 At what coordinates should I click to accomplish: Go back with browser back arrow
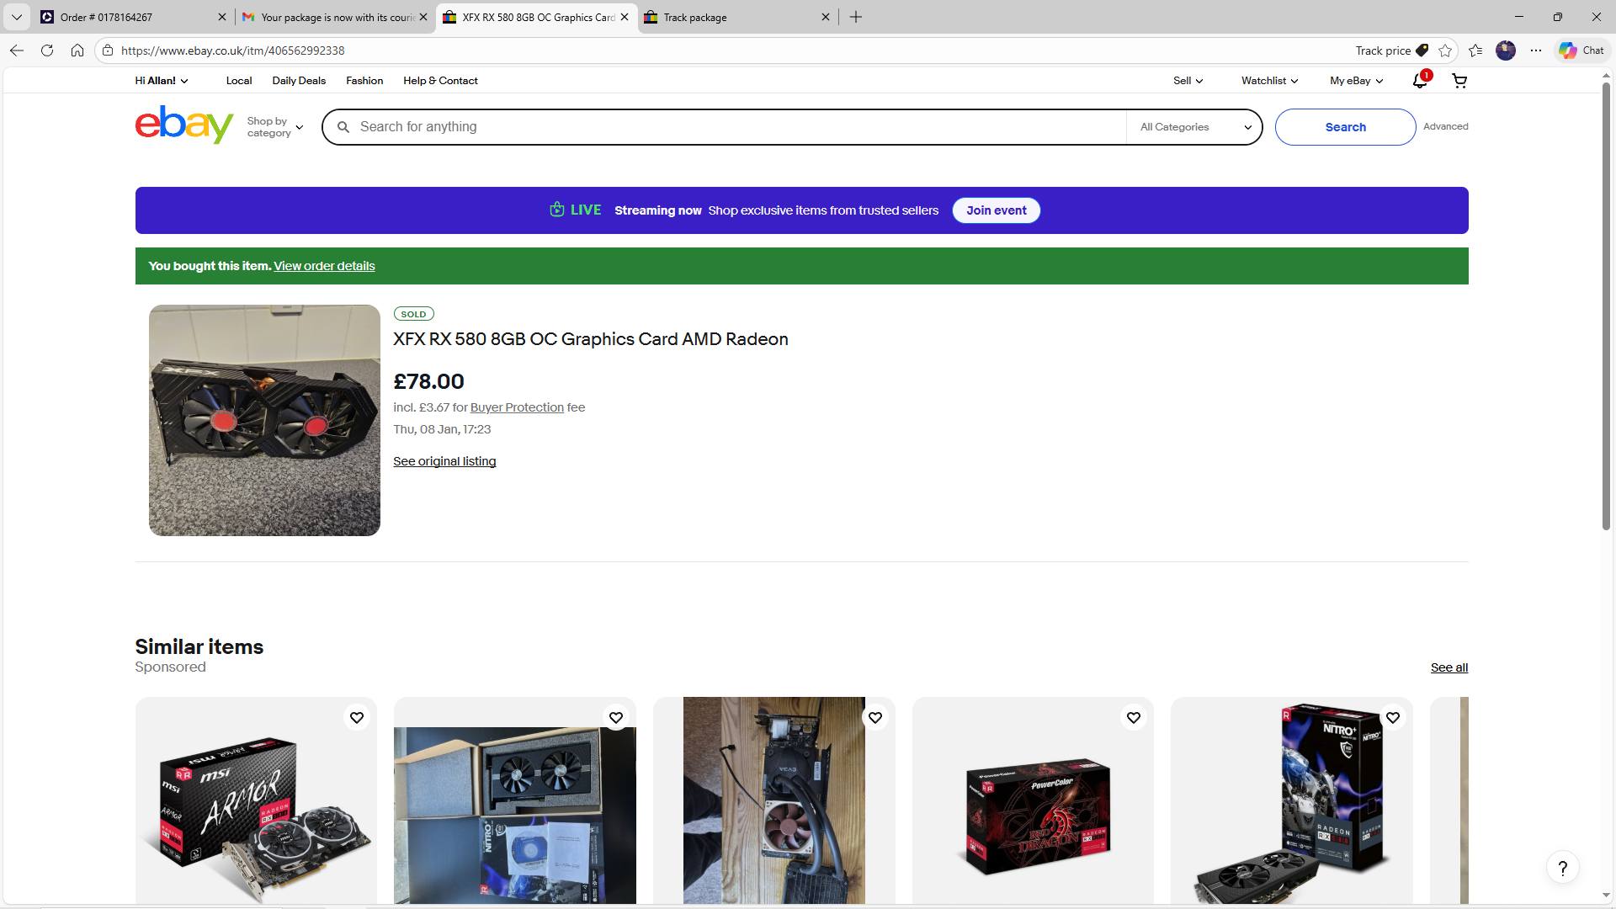pyautogui.click(x=17, y=50)
